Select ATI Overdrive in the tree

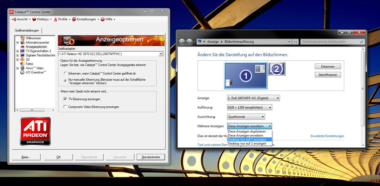tap(36, 72)
